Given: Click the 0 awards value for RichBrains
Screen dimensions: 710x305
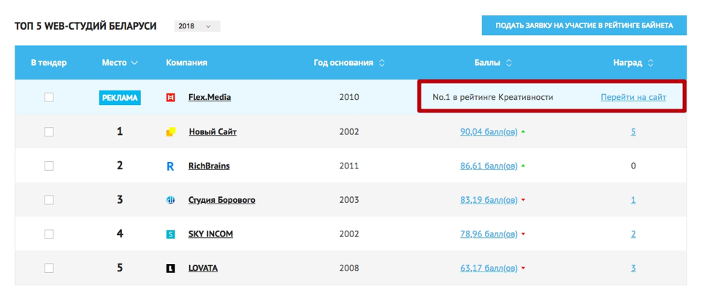Looking at the screenshot, I should 633,166.
